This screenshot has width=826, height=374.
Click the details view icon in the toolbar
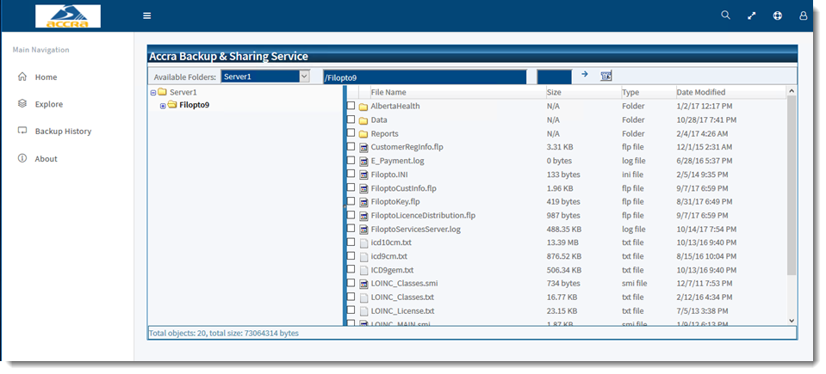[x=606, y=76]
